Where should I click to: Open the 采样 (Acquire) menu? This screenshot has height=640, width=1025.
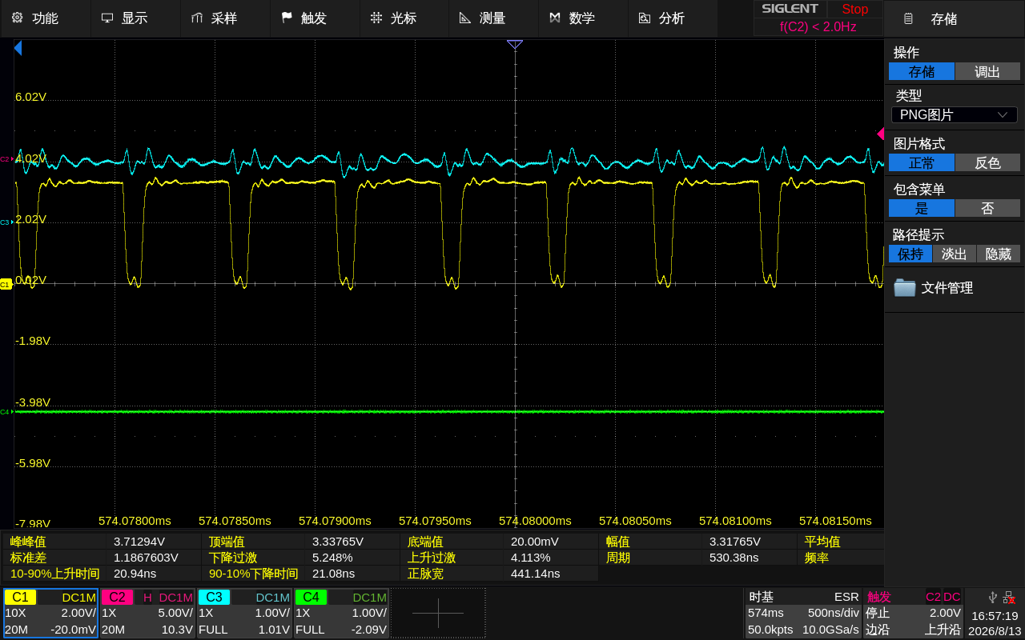click(225, 18)
